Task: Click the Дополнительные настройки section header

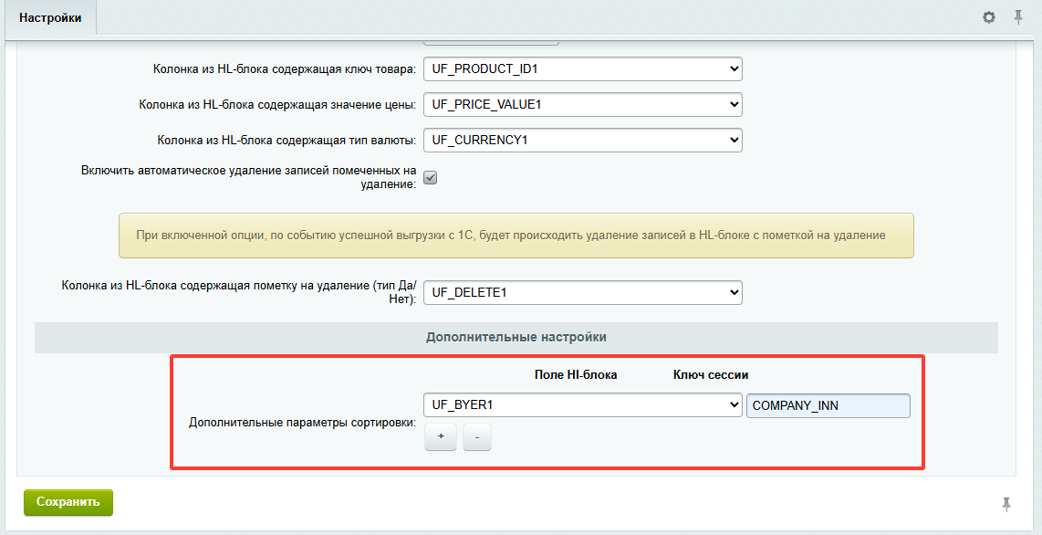Action: (516, 337)
